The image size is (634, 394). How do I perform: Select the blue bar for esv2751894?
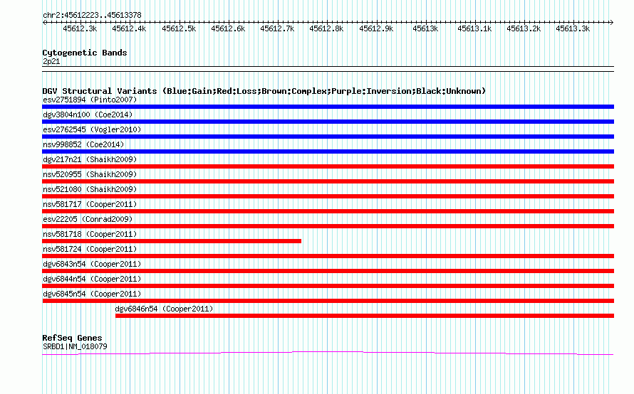(328, 107)
